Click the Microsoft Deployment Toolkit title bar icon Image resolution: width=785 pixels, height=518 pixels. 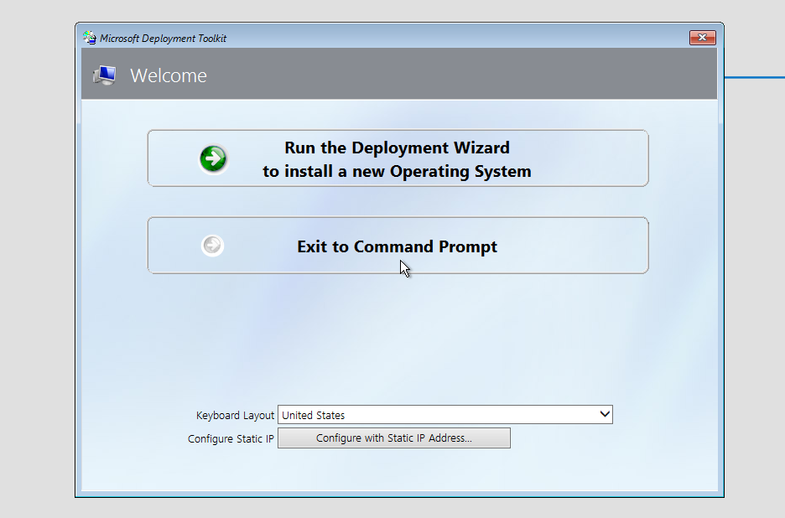tap(87, 37)
